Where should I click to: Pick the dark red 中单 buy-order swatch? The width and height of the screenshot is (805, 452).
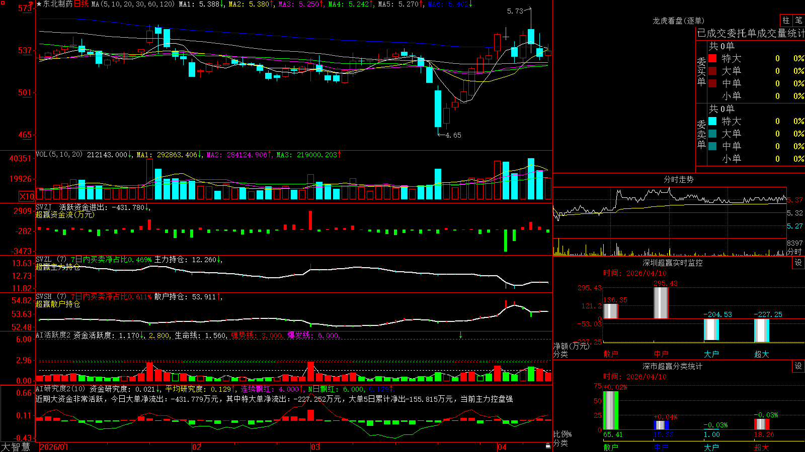[712, 83]
